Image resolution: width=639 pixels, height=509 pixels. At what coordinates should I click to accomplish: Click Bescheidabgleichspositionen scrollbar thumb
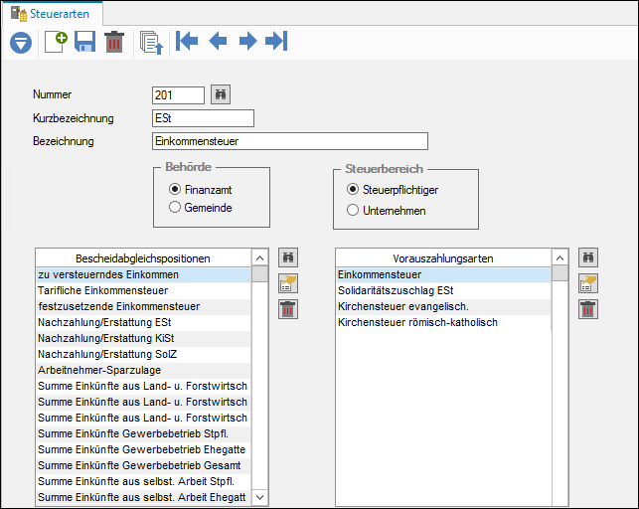coord(259,273)
